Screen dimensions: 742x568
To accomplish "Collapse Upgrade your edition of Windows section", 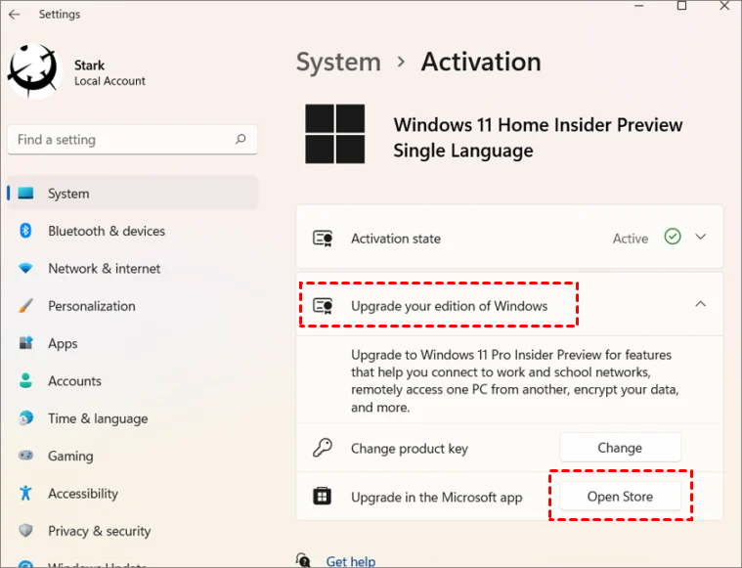I will [701, 304].
